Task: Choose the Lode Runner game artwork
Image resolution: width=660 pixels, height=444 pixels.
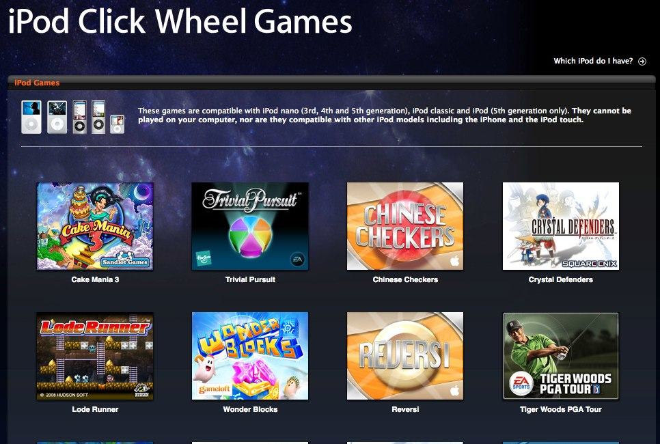Action: tap(95, 356)
